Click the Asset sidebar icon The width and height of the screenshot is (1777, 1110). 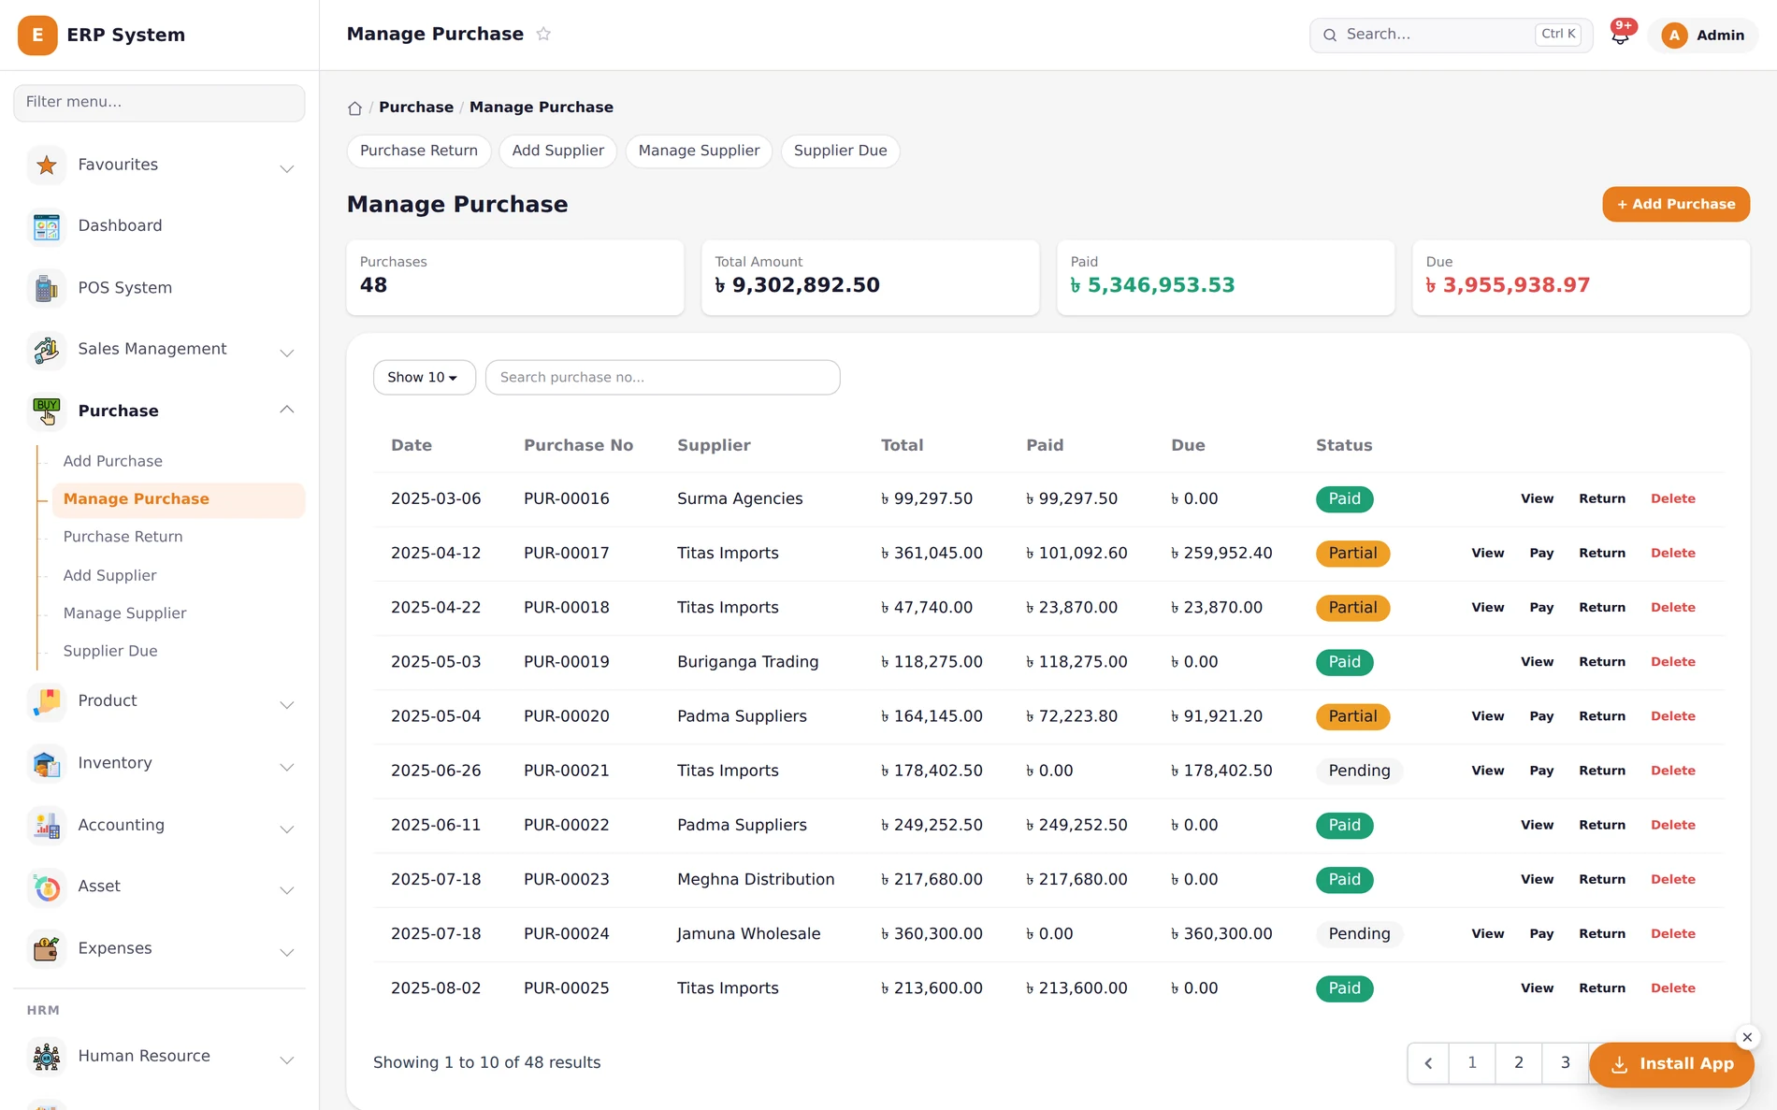(46, 887)
